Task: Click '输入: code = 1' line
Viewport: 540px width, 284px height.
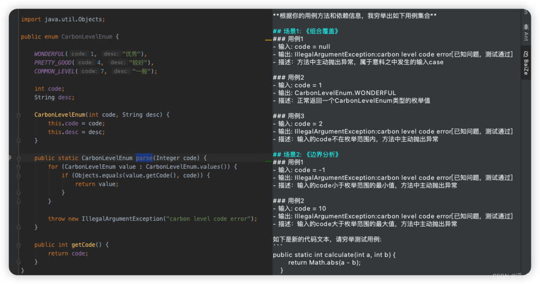Action: click(x=297, y=85)
